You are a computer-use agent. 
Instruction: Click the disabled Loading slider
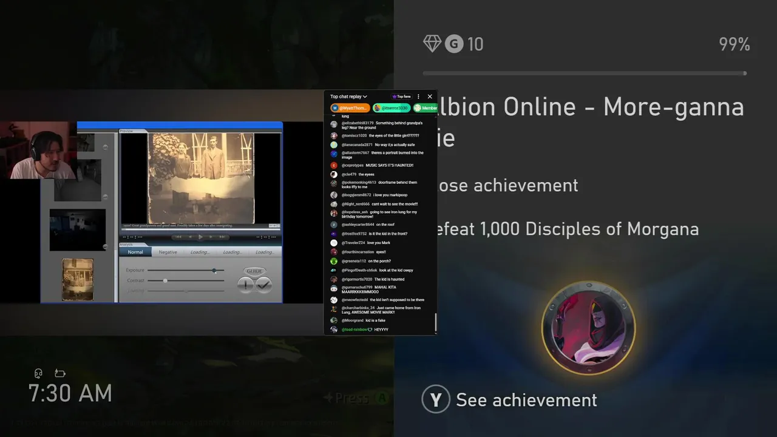click(186, 291)
